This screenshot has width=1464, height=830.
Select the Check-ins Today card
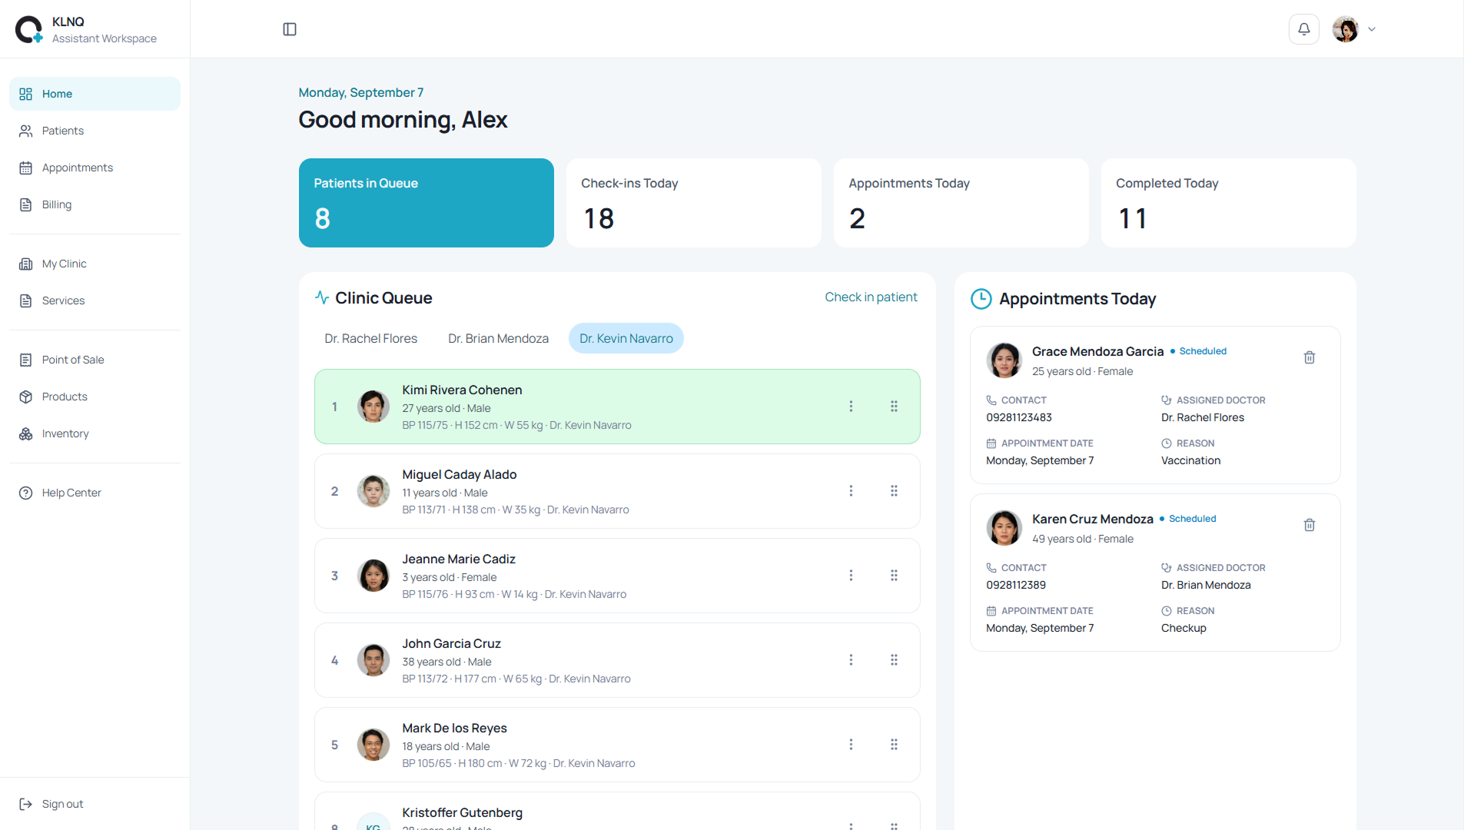(x=694, y=203)
